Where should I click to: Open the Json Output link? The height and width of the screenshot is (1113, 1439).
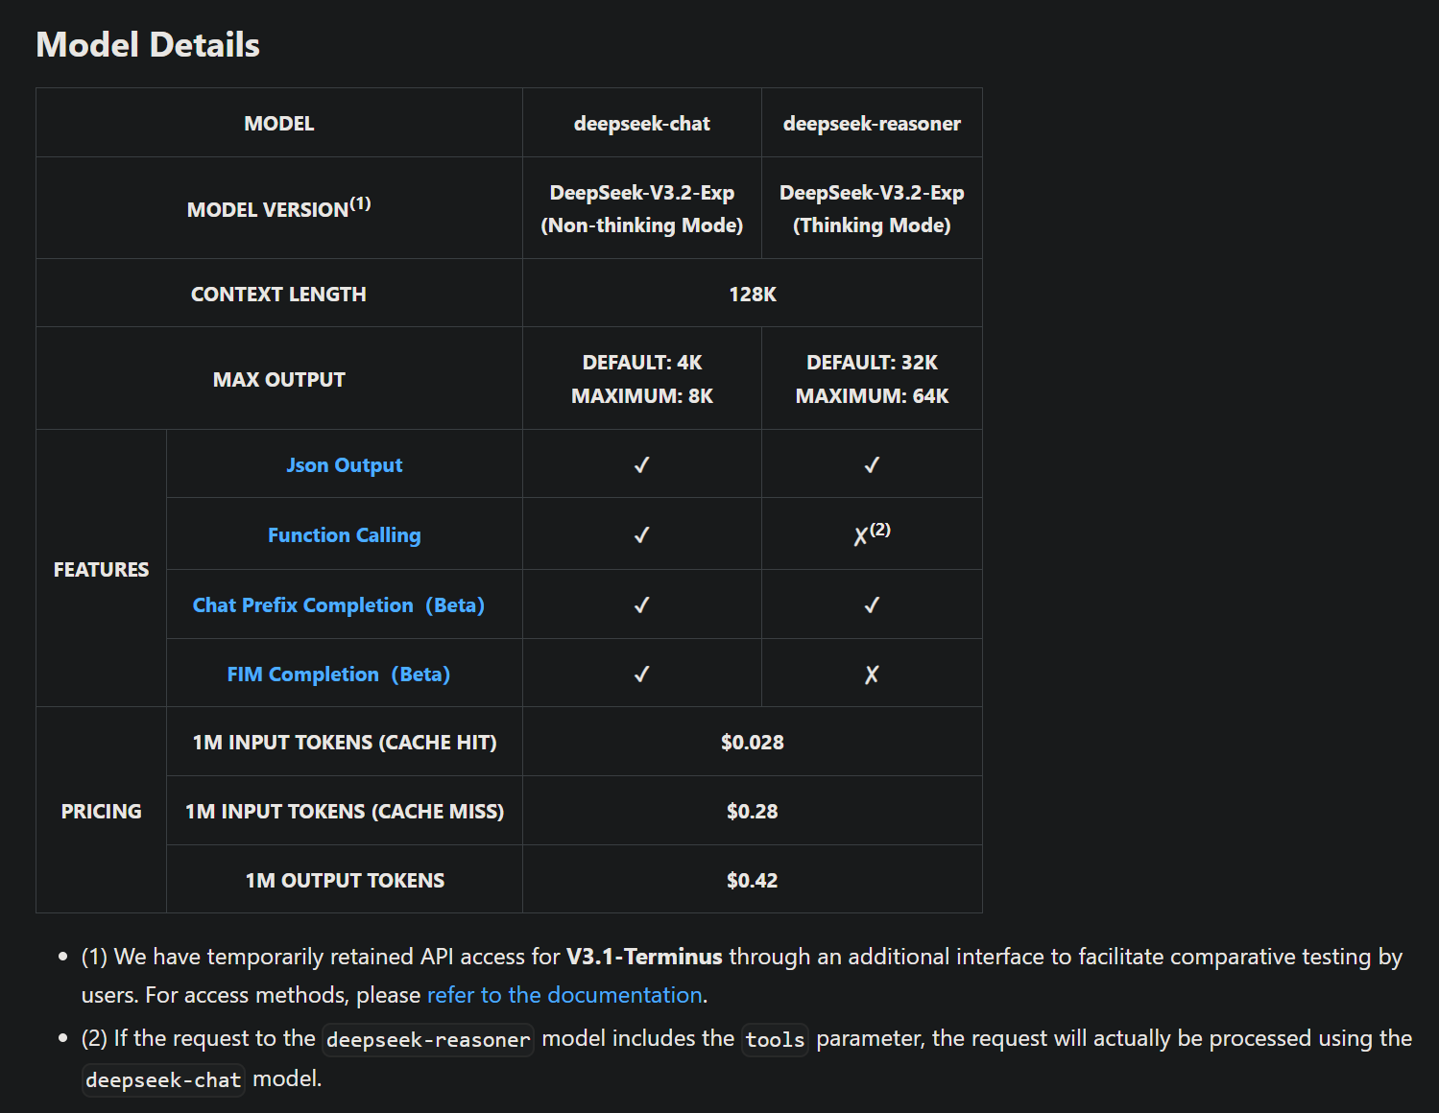[x=344, y=465]
